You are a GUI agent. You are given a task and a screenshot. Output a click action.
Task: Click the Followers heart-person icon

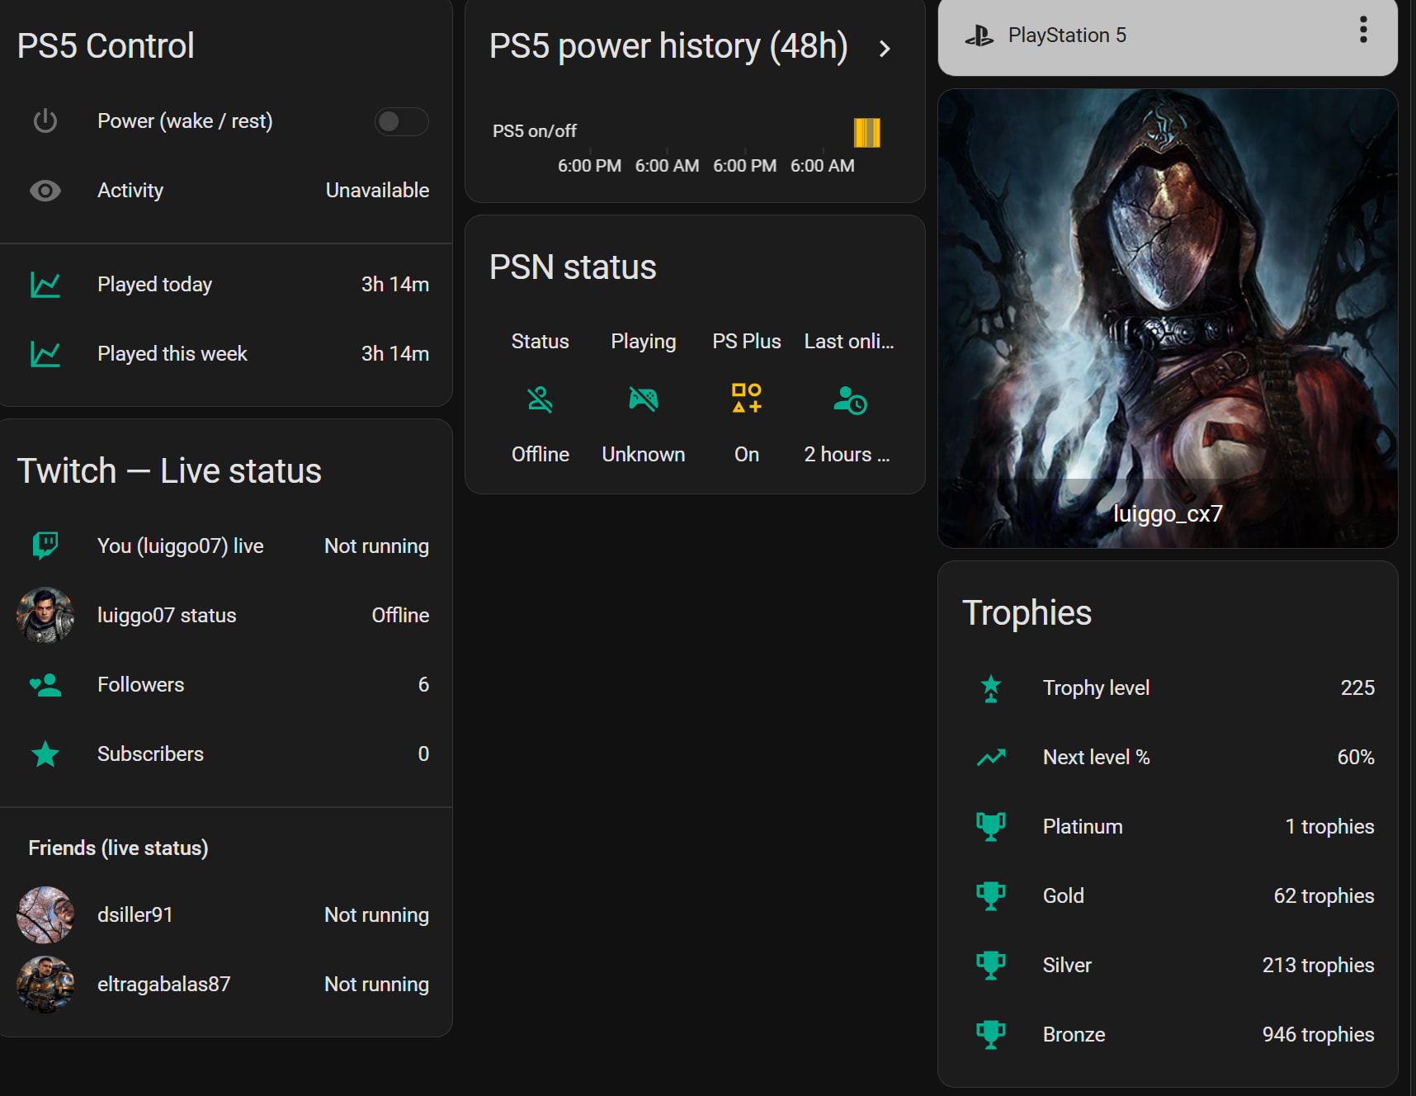(45, 685)
